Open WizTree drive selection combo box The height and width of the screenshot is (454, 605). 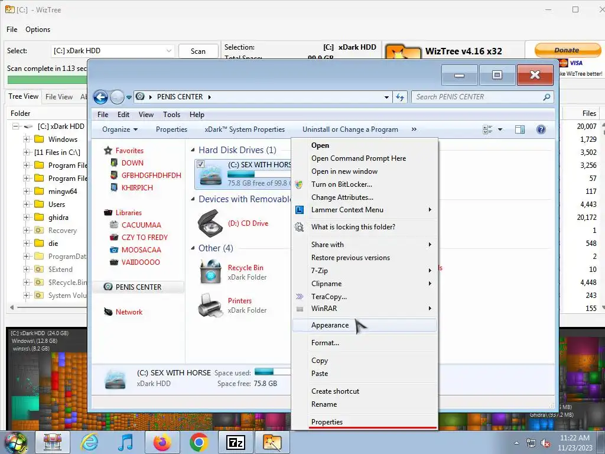pos(112,51)
